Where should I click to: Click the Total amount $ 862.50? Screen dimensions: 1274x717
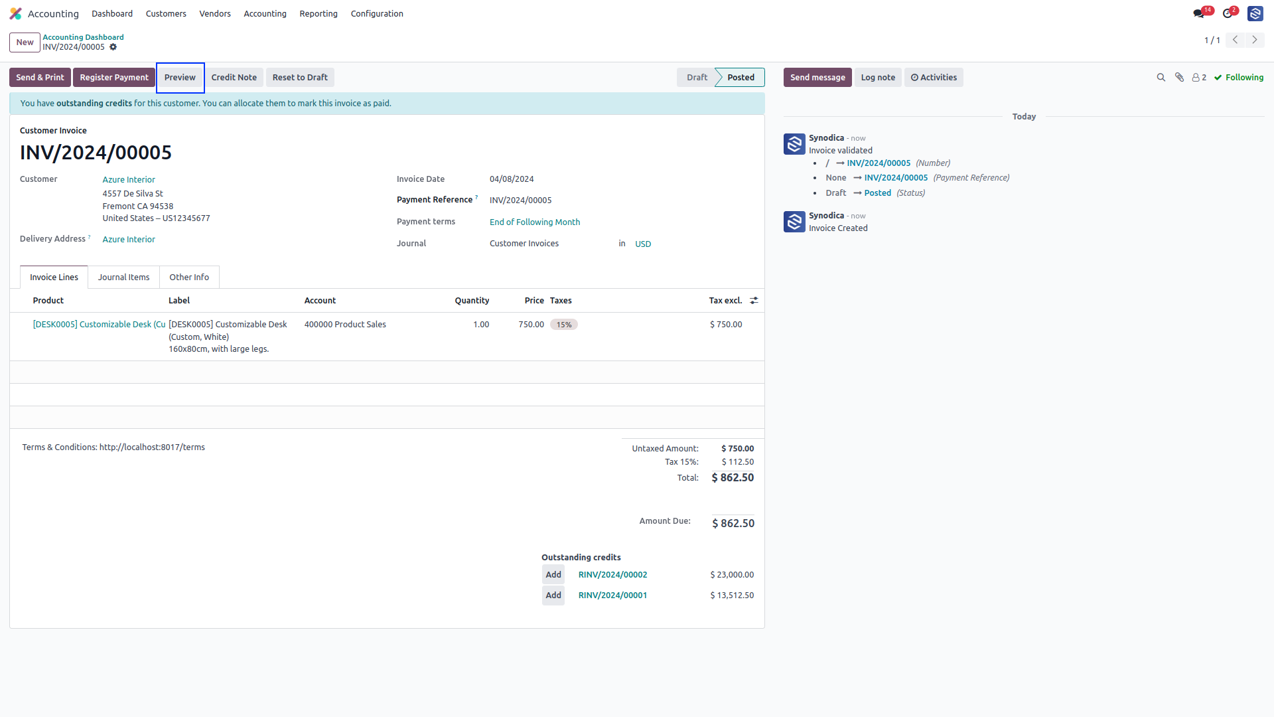[733, 478]
